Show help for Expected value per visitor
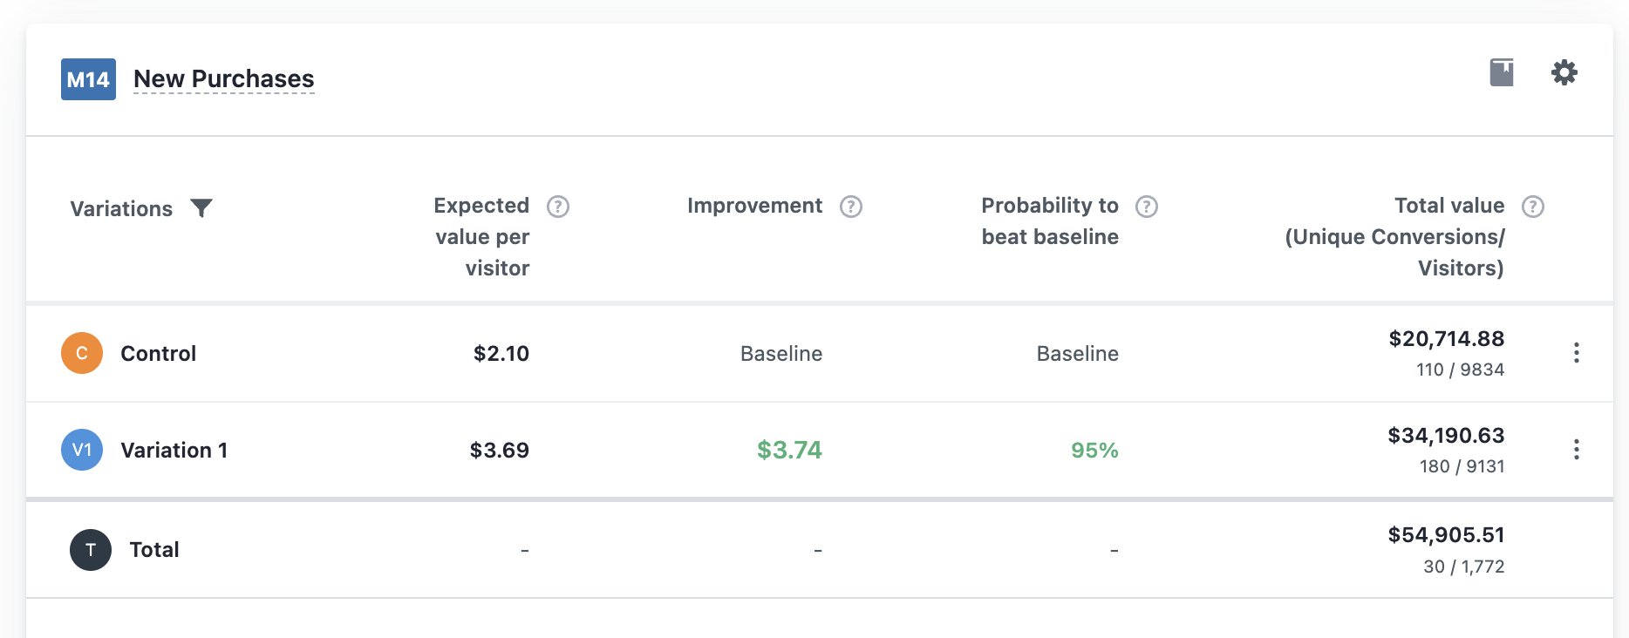 tap(558, 207)
